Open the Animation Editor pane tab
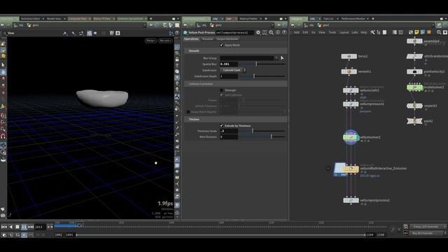448x252 pixels. pyautogui.click(x=31, y=19)
